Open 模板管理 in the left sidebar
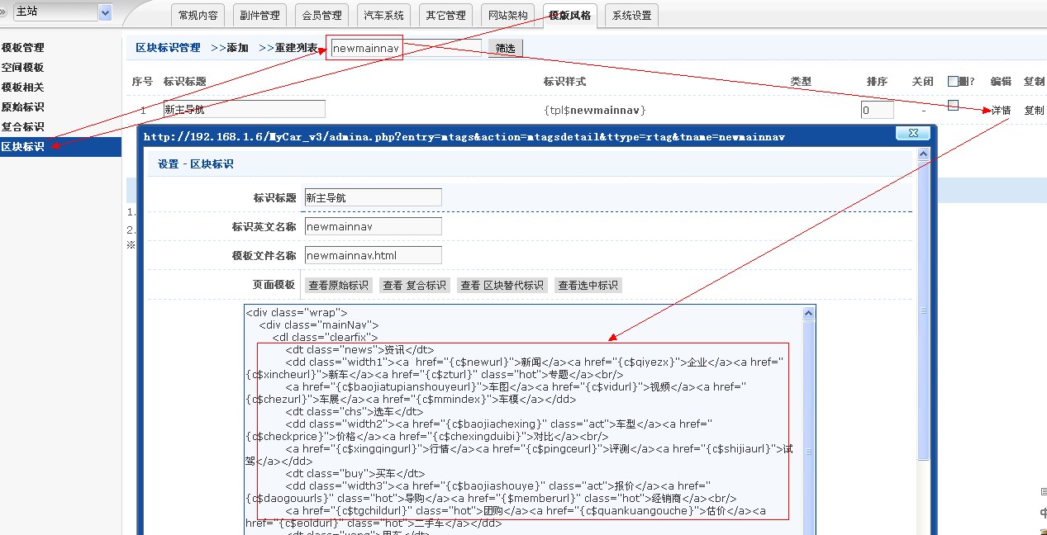1047x535 pixels. pyautogui.click(x=23, y=48)
